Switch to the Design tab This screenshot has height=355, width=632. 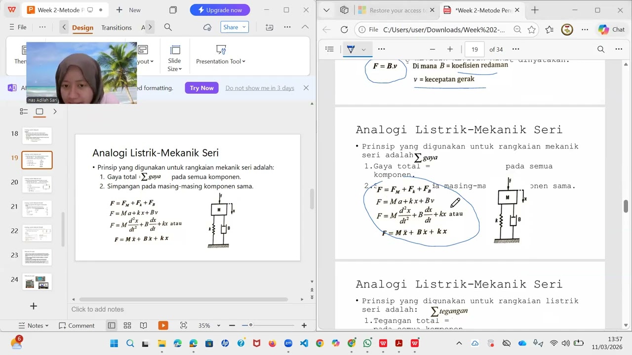[x=82, y=28]
